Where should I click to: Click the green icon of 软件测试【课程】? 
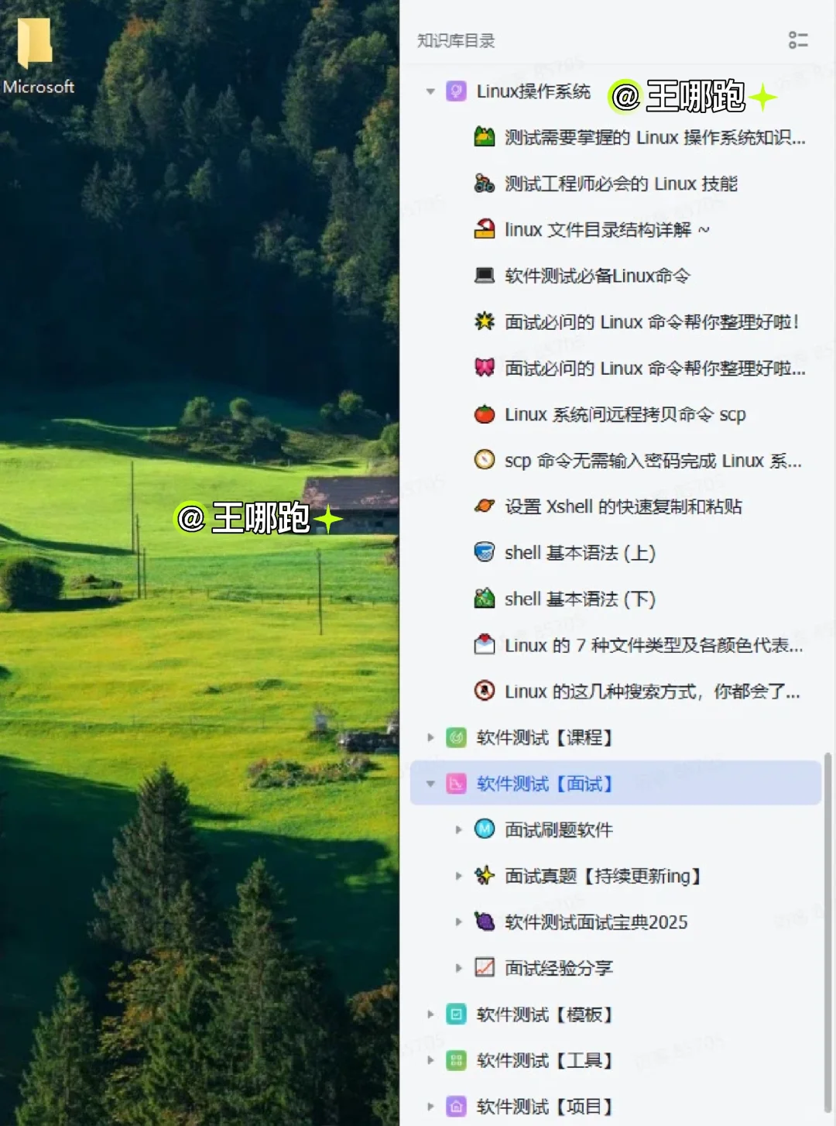[x=455, y=737]
